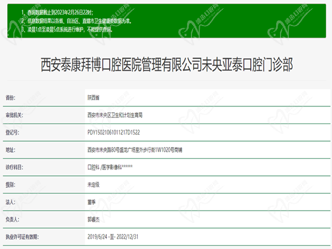Select the value 口腔科 /医学影像科

(x=110, y=167)
